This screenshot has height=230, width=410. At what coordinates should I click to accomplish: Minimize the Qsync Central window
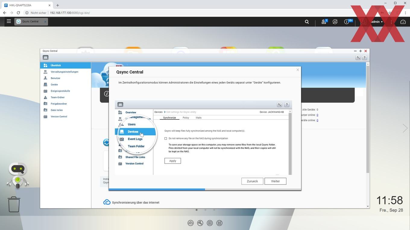[x=355, y=51]
